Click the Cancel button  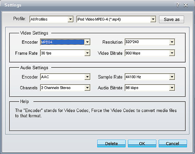(x=173, y=144)
